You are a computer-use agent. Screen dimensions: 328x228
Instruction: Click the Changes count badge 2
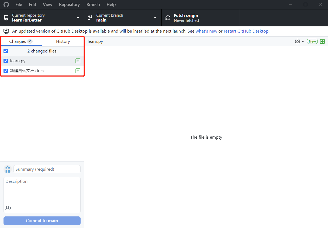pyautogui.click(x=30, y=41)
